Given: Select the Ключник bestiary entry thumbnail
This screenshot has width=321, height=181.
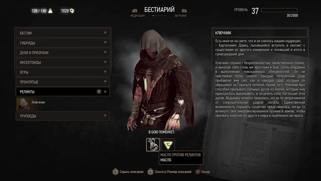Looking at the screenshot, I should pyautogui.click(x=23, y=104).
